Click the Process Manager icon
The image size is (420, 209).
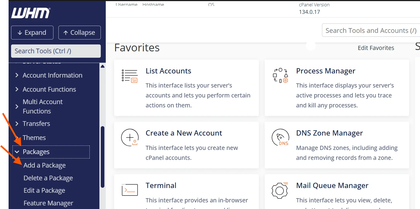280,75
